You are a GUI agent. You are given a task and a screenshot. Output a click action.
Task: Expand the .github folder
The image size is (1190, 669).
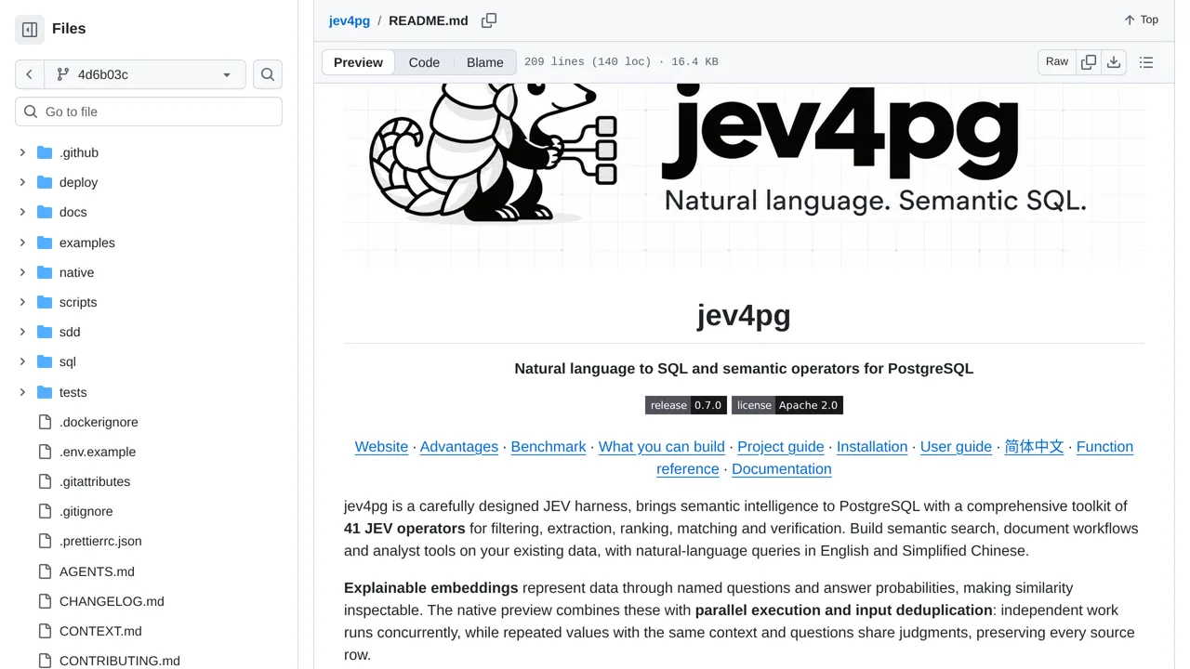[x=22, y=152]
